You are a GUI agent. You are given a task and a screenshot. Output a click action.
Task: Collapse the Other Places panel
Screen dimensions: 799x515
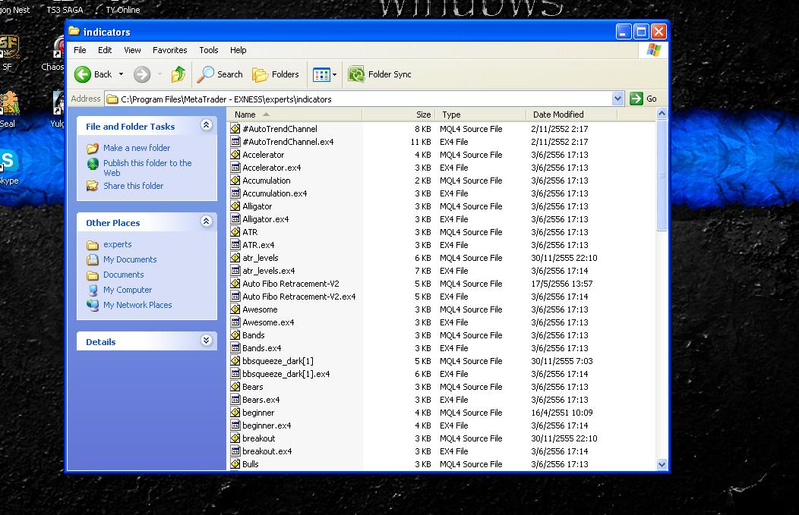pyautogui.click(x=206, y=221)
